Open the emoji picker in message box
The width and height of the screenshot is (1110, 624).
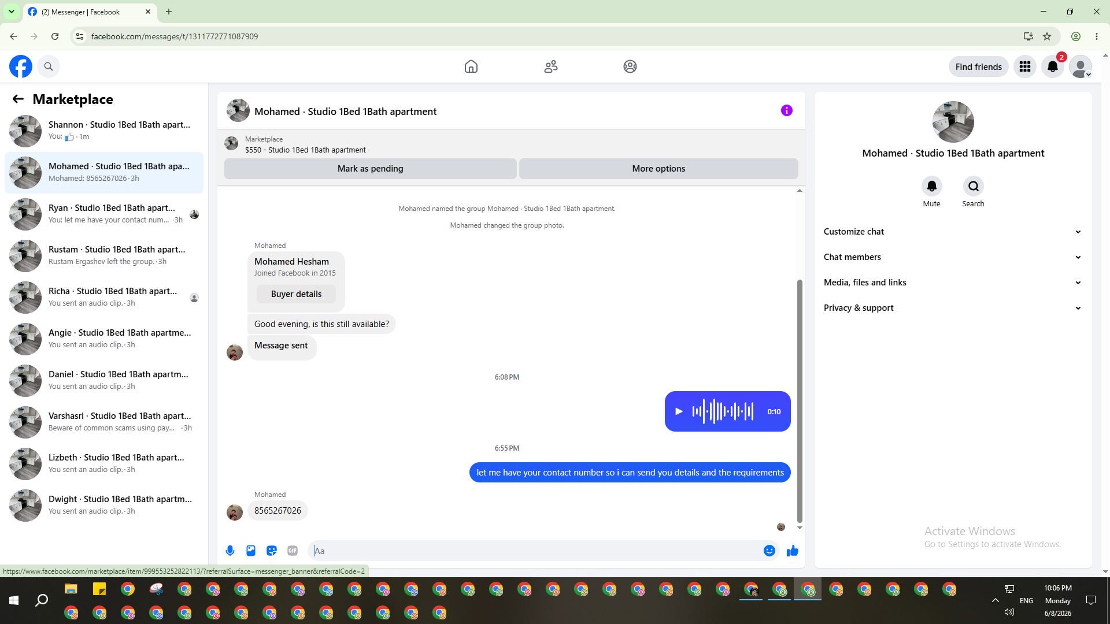point(769,551)
